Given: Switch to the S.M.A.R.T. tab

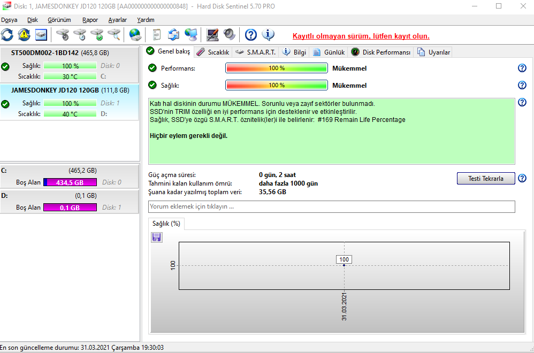Looking at the screenshot, I should pyautogui.click(x=255, y=52).
